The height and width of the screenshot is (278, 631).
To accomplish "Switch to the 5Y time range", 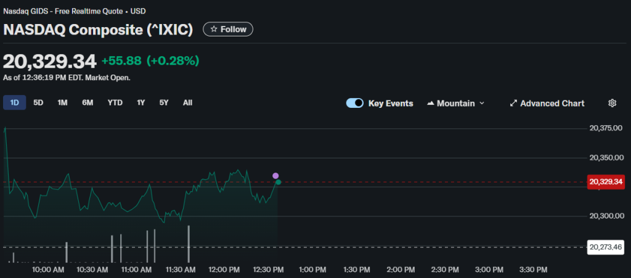I will click(x=164, y=102).
